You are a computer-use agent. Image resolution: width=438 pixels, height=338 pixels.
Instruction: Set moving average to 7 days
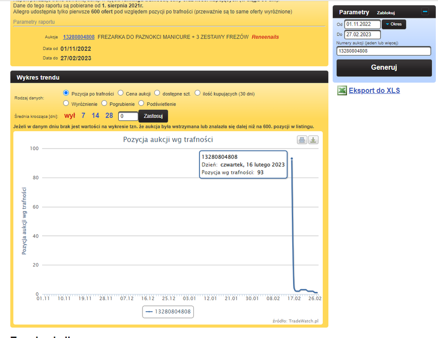tap(83, 116)
